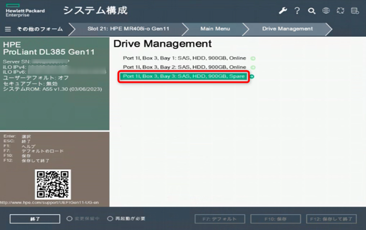Open the hamburger menu icon
This screenshot has height=230, width=366.
click(x=8, y=29)
